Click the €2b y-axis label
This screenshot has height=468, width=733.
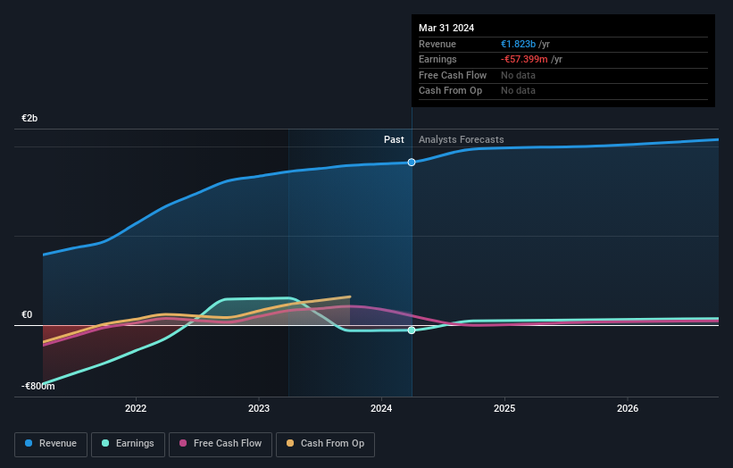pyautogui.click(x=29, y=118)
